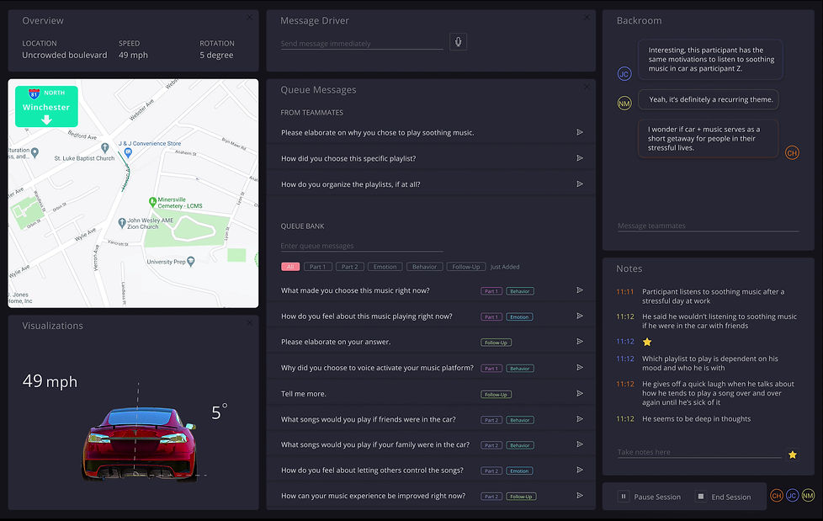Image resolution: width=823 pixels, height=521 pixels.
Task: Send the 'Tell me more.' message
Action: pos(580,393)
